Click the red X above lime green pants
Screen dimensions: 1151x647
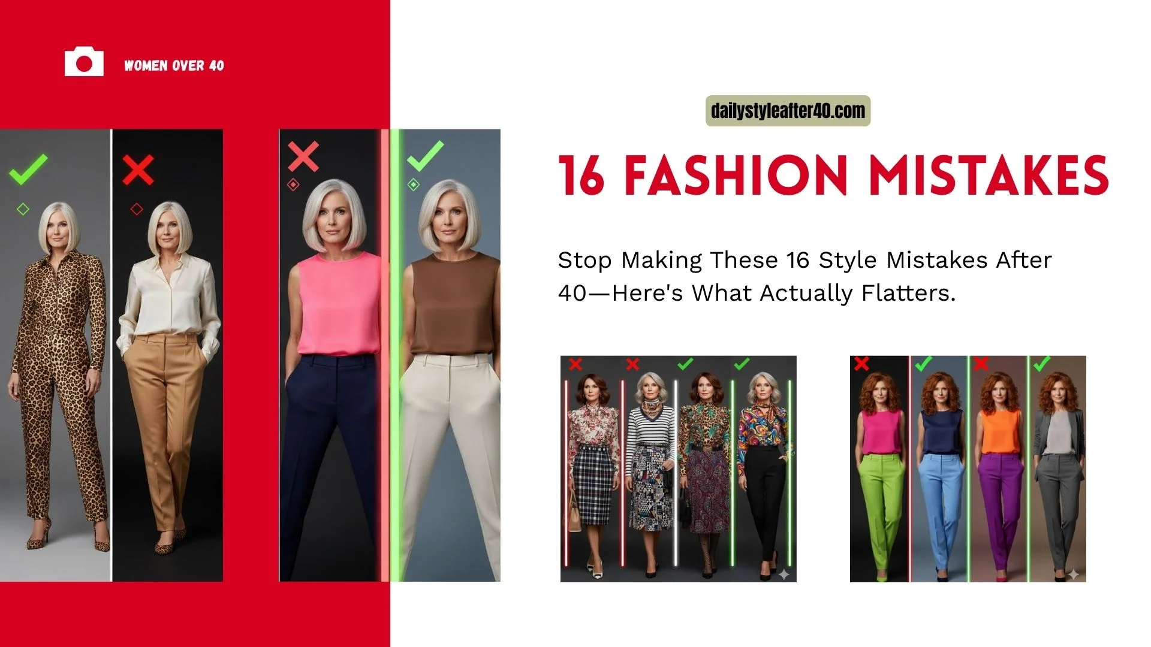click(x=861, y=363)
